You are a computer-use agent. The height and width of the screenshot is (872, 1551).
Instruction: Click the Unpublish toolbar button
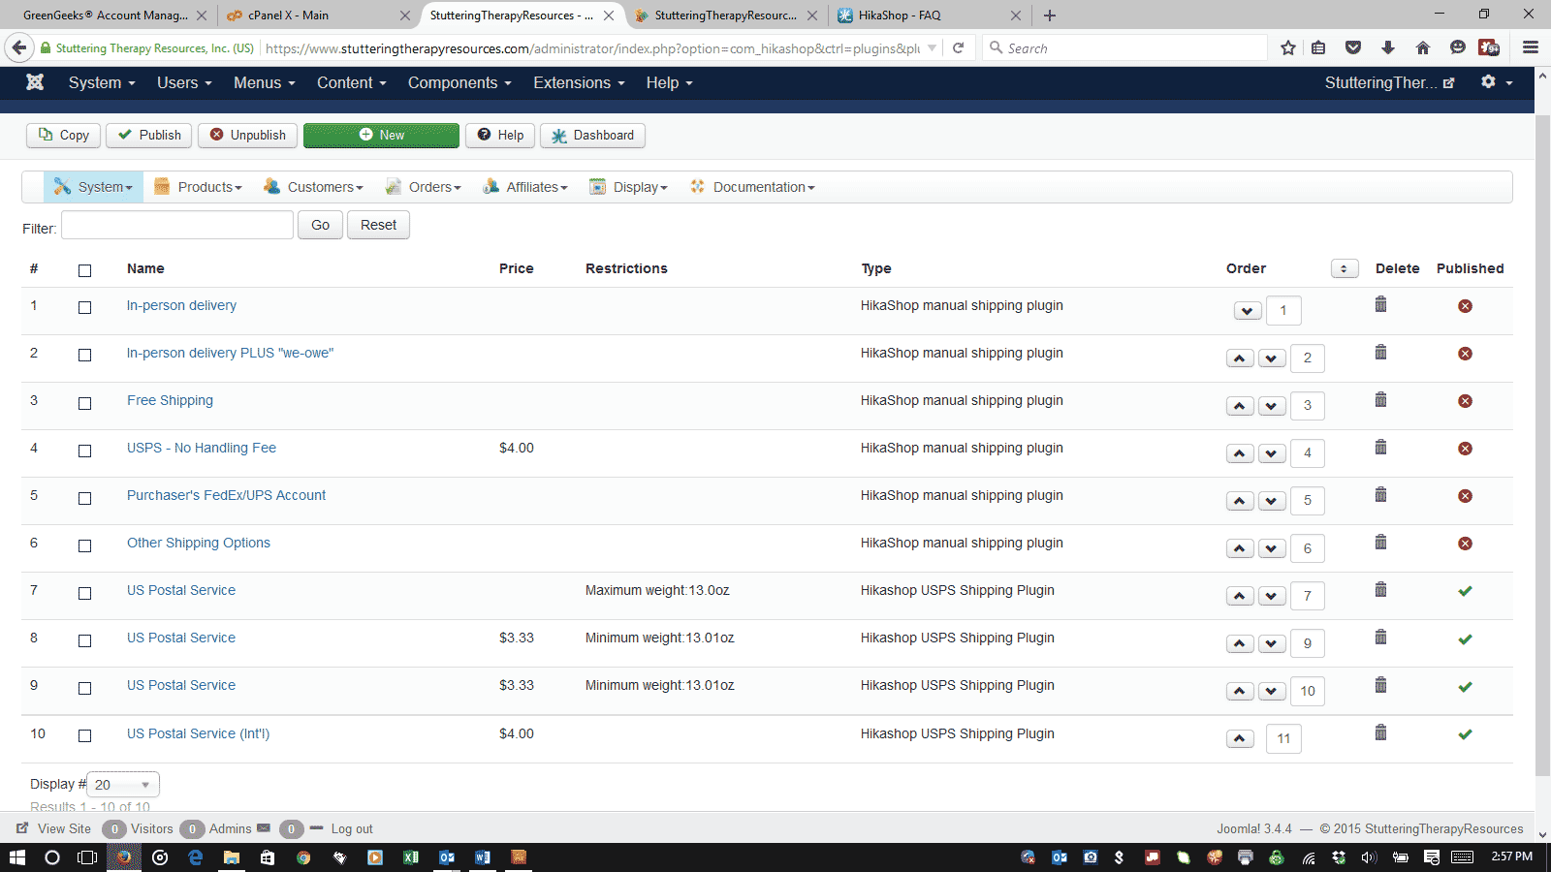click(248, 136)
